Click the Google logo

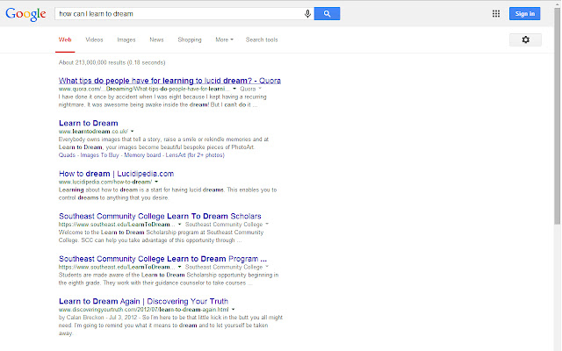click(x=25, y=14)
